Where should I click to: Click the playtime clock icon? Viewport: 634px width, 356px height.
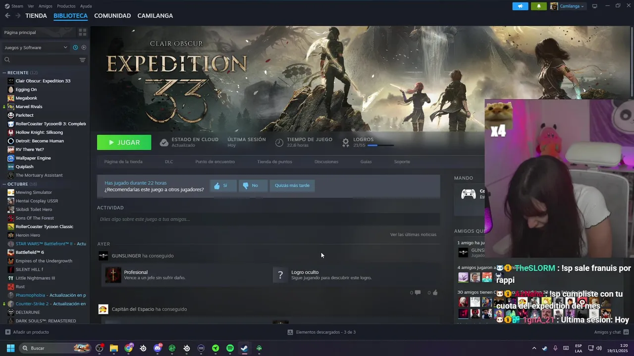(279, 142)
